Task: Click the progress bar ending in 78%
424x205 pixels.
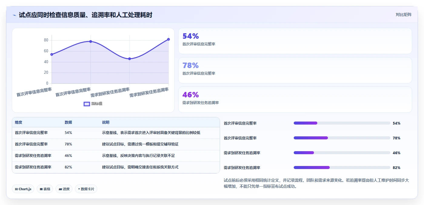Action: (x=342, y=138)
